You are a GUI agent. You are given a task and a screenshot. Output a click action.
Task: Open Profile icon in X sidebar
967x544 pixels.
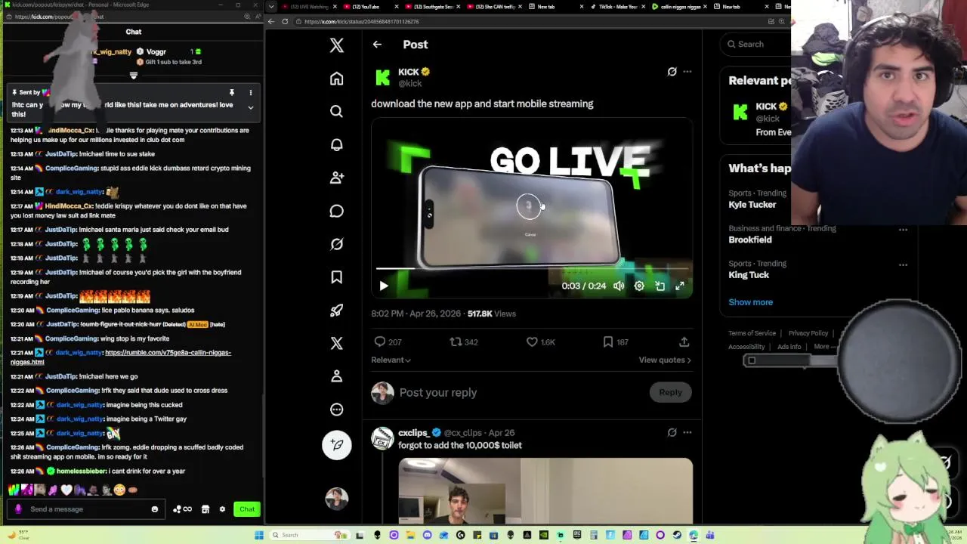click(x=337, y=376)
